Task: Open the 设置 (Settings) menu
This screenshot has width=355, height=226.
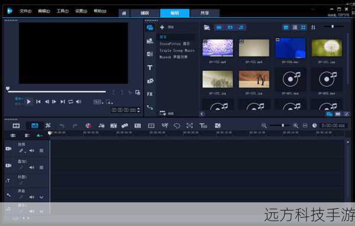Action: tap(81, 11)
